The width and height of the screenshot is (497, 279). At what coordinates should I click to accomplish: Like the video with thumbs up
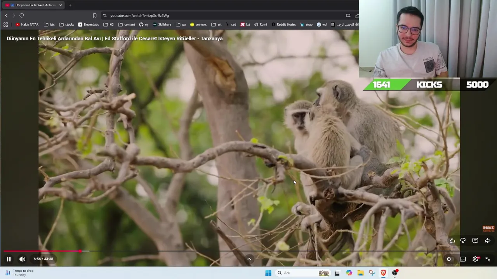tap(452, 241)
